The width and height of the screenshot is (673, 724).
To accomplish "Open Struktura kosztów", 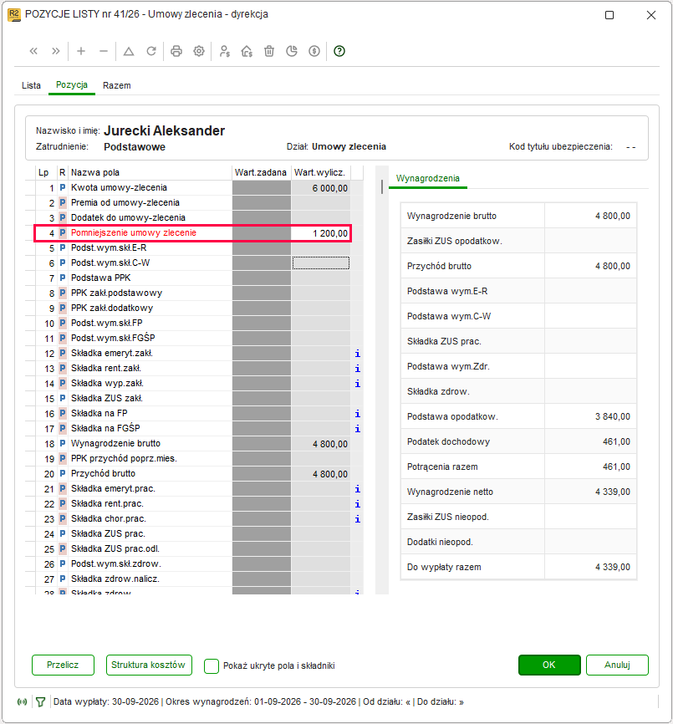I will tap(149, 665).
